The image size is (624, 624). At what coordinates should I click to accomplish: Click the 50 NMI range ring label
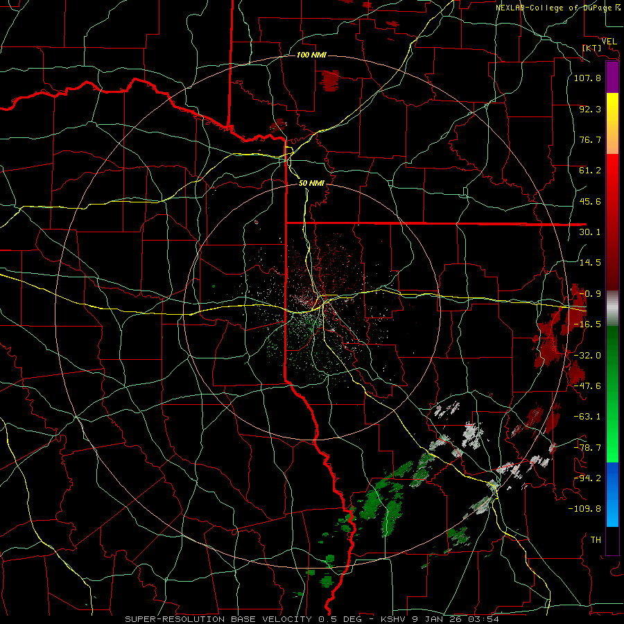(311, 183)
